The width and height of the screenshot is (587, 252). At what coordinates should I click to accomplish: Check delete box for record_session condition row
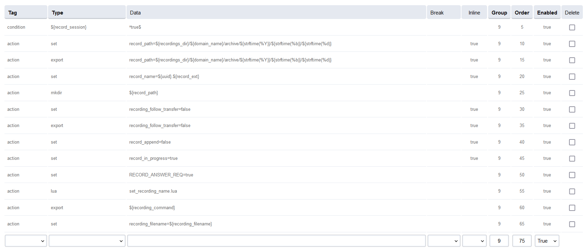click(572, 27)
